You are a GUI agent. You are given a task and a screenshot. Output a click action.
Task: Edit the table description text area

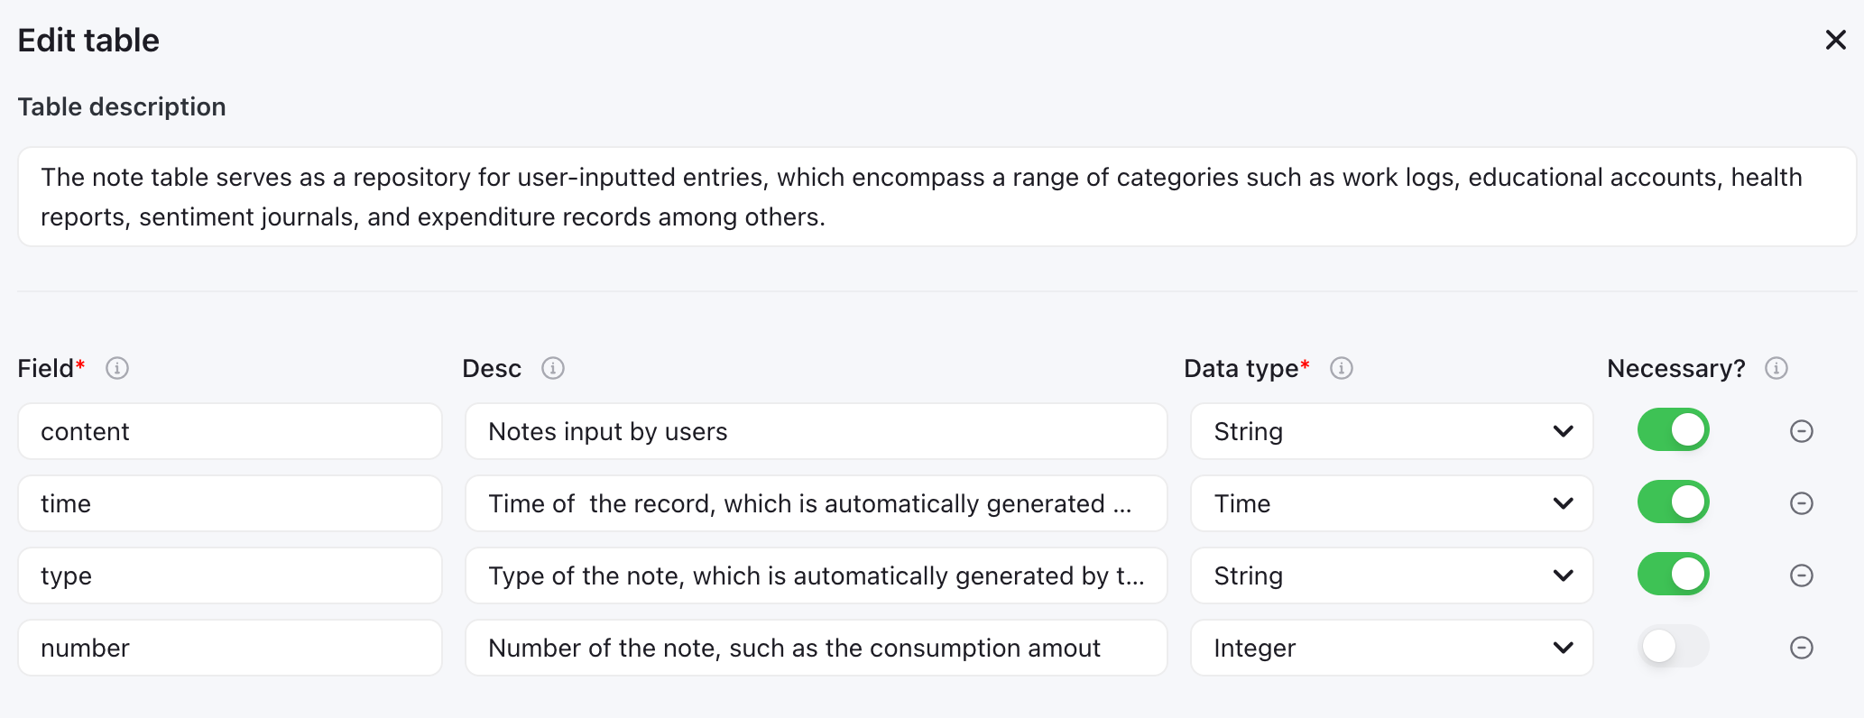(937, 197)
